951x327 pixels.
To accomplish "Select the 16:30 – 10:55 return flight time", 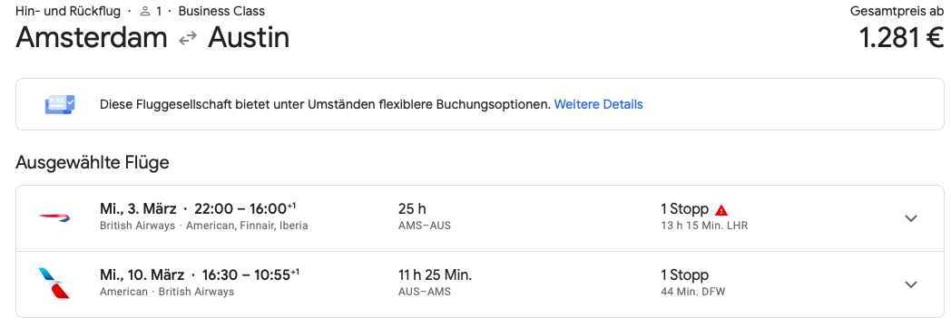I will click(249, 275).
